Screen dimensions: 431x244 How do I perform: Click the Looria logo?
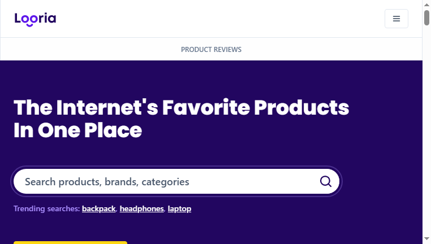pos(35,19)
